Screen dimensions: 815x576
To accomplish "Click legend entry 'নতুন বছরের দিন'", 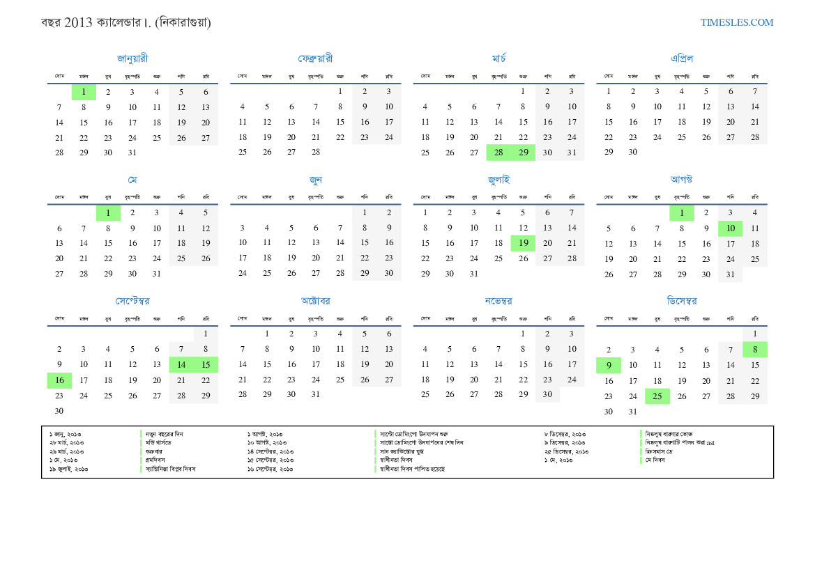I will (165, 434).
